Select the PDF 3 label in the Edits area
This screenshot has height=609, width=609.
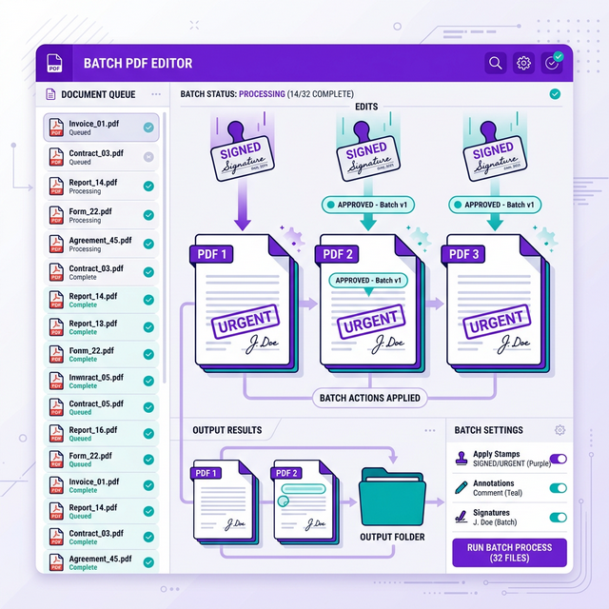463,254
